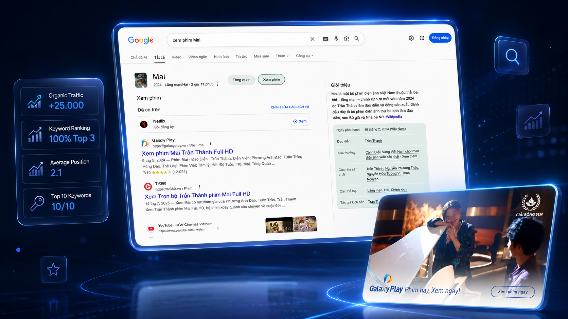568x319 pixels.
Task: Click Xem thêm in the awards row
Action: 409,156
